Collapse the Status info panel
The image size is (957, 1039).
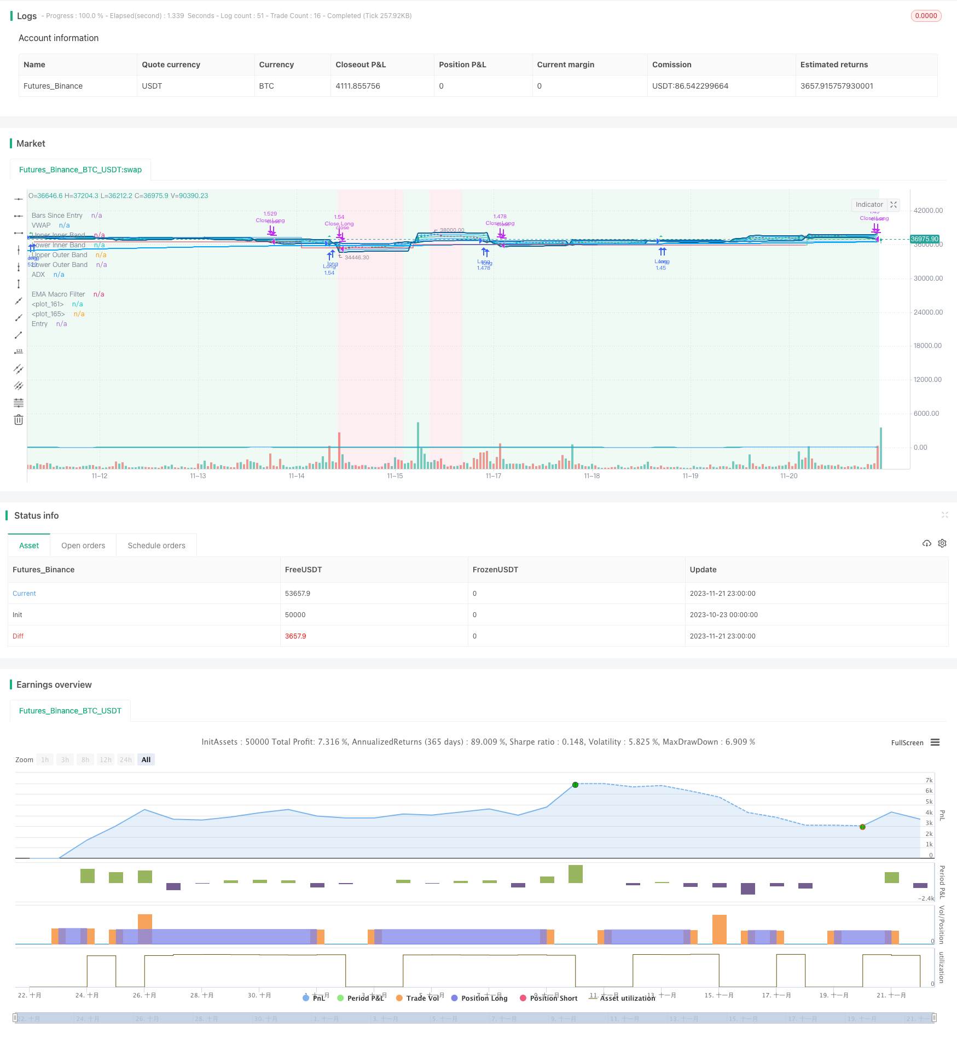pyautogui.click(x=944, y=515)
